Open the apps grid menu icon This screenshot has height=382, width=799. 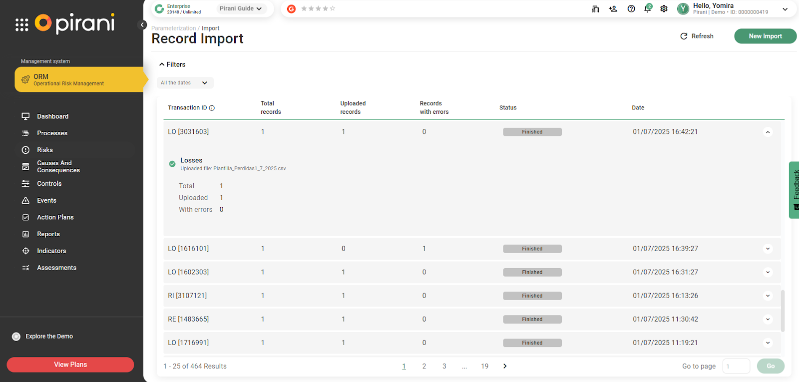pyautogui.click(x=21, y=25)
